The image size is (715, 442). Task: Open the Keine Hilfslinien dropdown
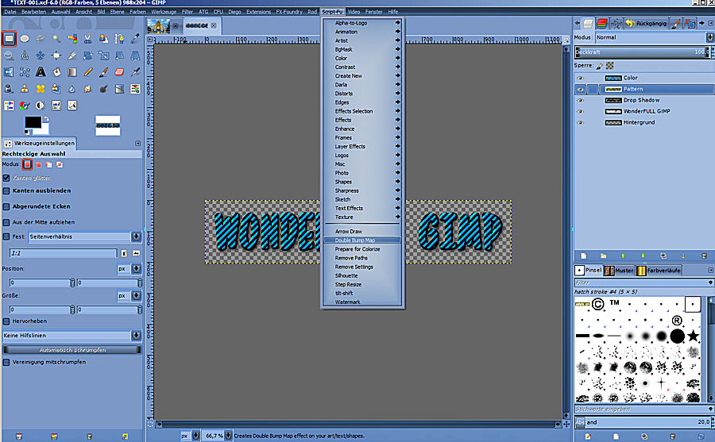(72, 336)
